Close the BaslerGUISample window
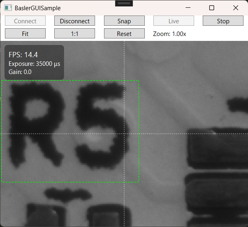The image size is (248, 227). coord(235,8)
